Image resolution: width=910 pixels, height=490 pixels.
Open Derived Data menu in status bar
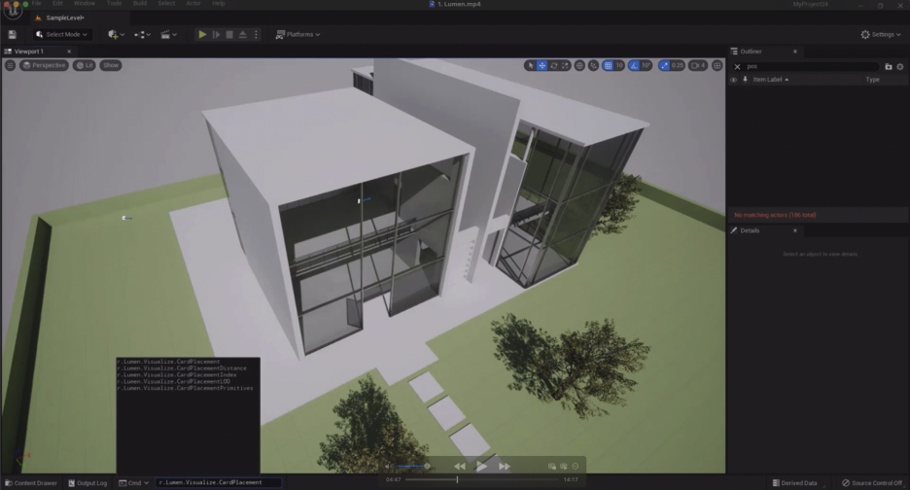[x=794, y=483]
